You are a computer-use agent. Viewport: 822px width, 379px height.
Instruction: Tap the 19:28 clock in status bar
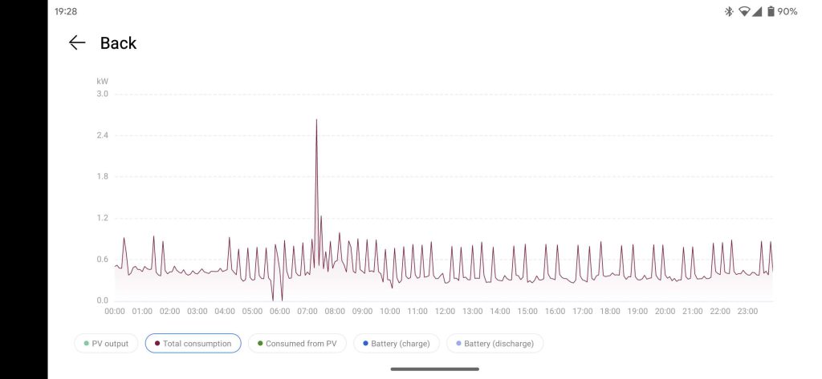(66, 11)
